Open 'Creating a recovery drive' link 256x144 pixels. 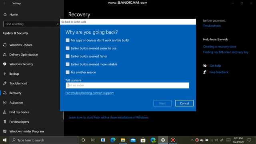[x=220, y=46]
